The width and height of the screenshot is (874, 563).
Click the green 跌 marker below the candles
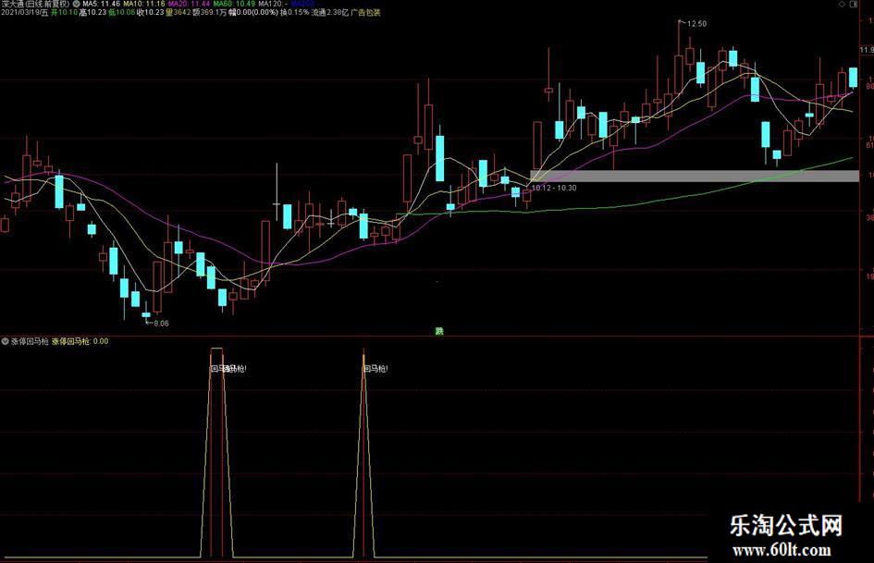(439, 331)
